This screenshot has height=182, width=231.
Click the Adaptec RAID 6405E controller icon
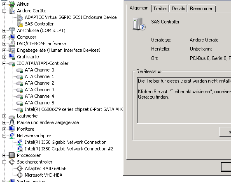click(20, 168)
